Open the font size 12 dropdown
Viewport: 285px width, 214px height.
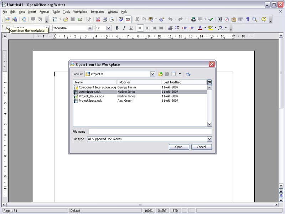109,28
